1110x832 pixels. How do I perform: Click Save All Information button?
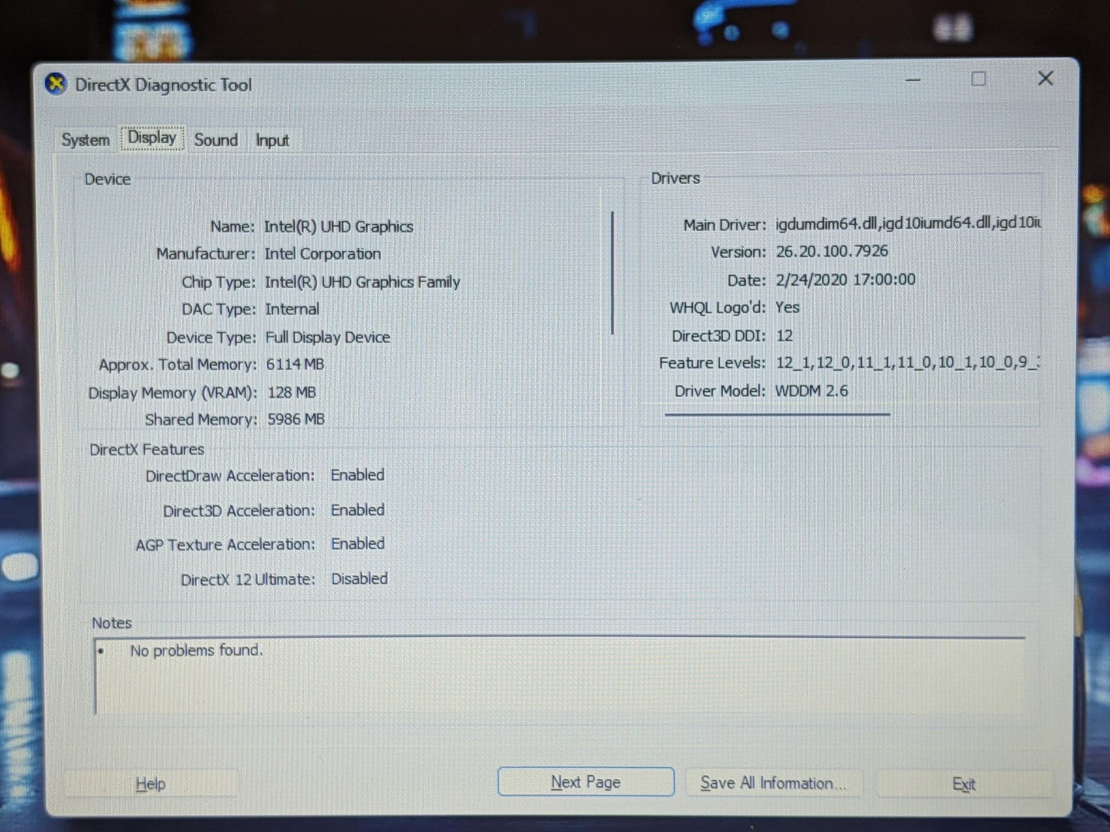[773, 783]
